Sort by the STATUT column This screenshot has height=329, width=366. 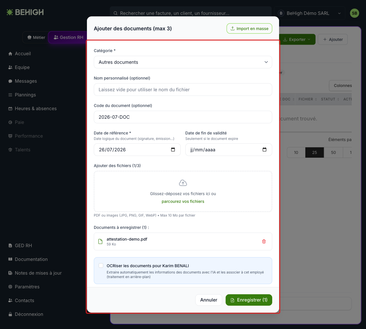click(x=330, y=99)
